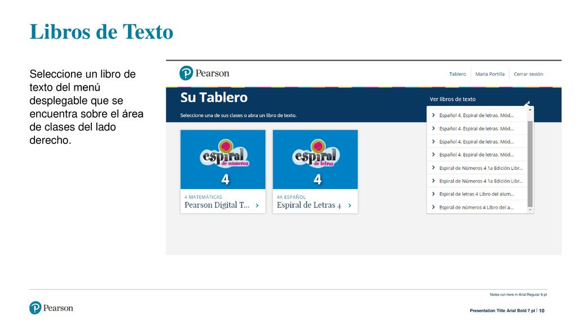Click the Pearson logo in the site header
577x324 pixels.
pyautogui.click(x=204, y=73)
